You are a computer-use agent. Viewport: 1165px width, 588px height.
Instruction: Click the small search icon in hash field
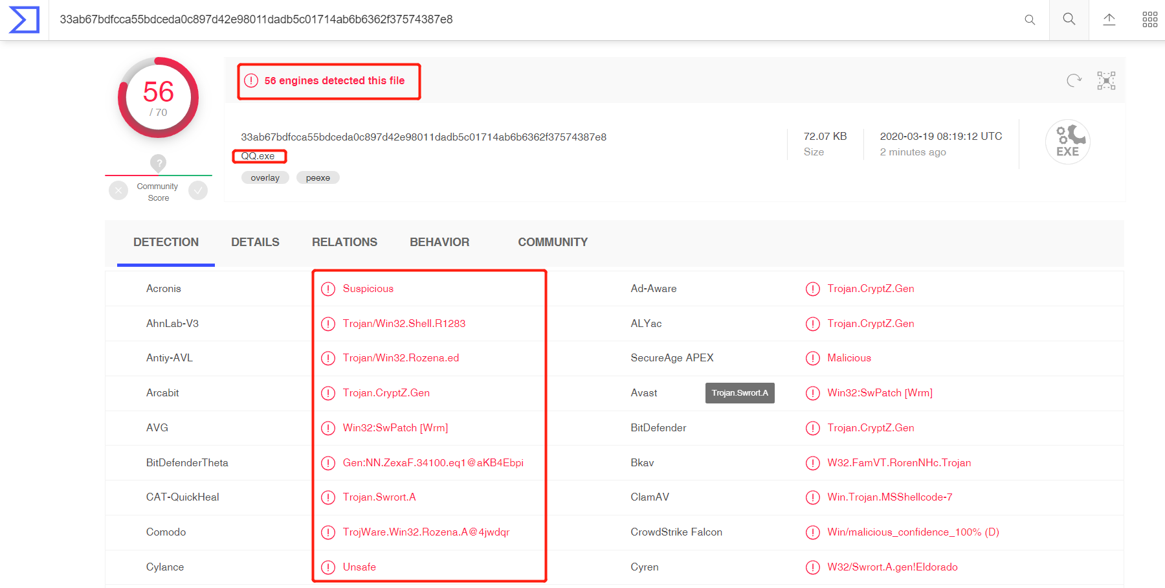click(x=1030, y=20)
